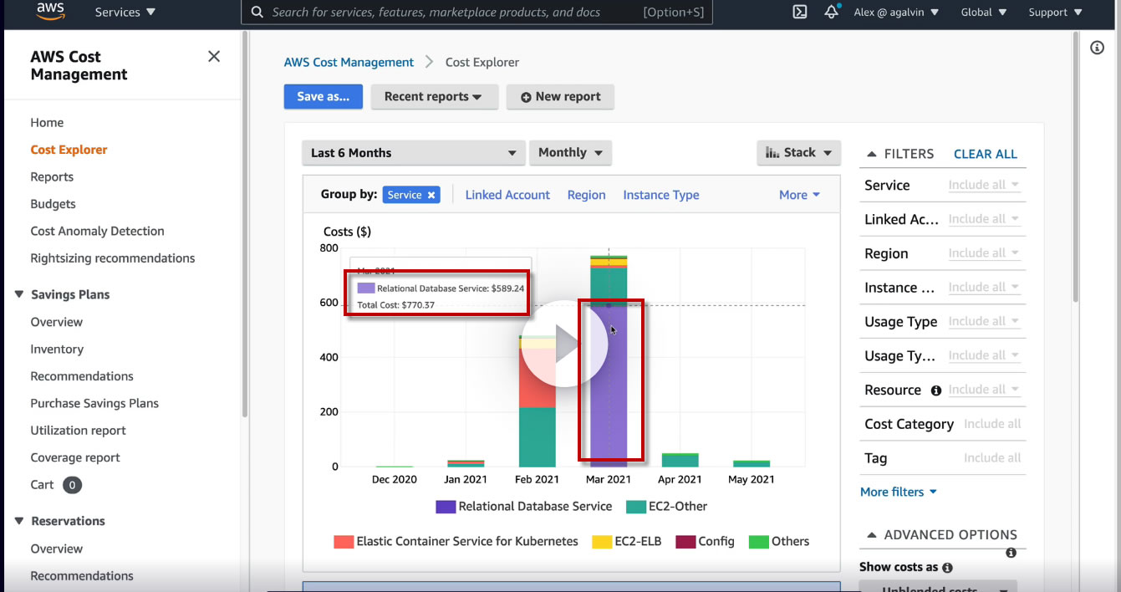Open the Services menu
This screenshot has height=592, width=1121.
tap(125, 13)
